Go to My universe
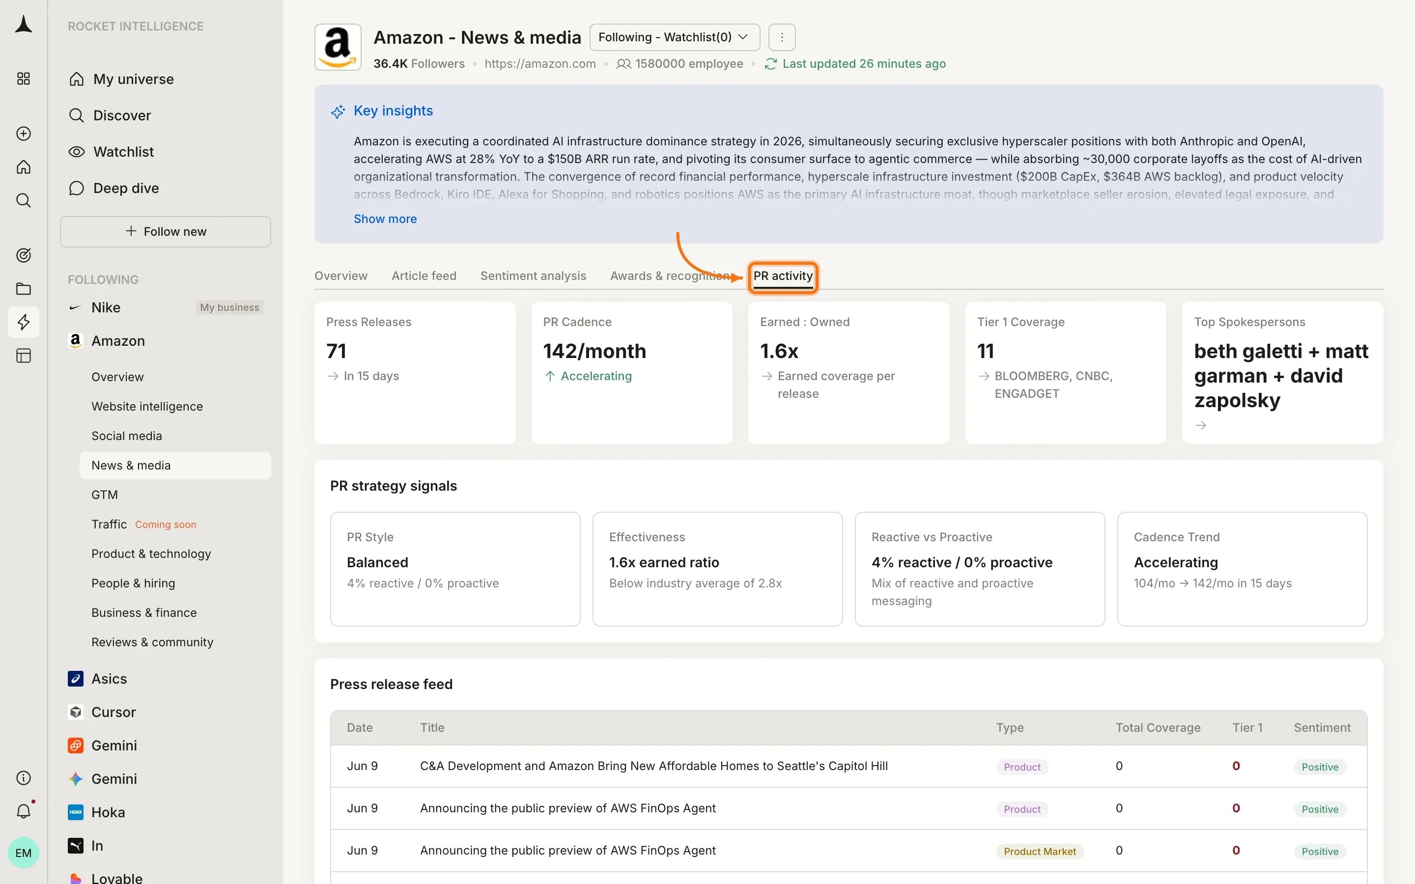This screenshot has height=884, width=1415. [x=122, y=79]
